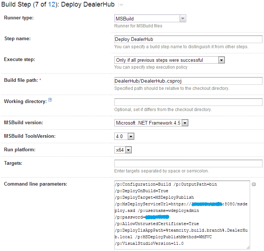Click the 'Runner type:' label
This screenshot has height=251, width=264.
(x=19, y=18)
